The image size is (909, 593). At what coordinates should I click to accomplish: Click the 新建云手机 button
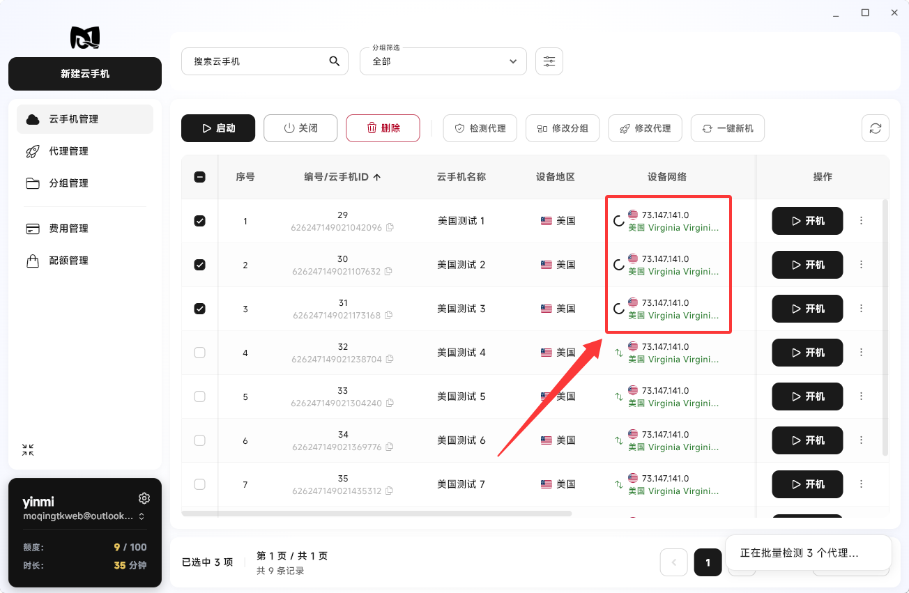[85, 74]
